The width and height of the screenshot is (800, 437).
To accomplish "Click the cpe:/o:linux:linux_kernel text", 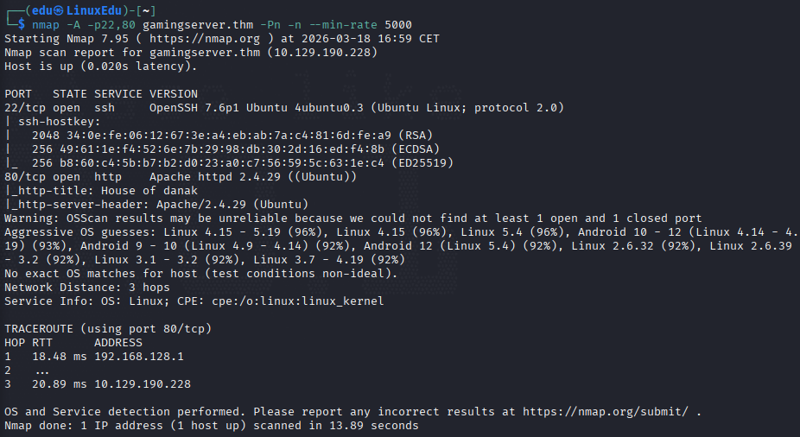I will point(298,301).
